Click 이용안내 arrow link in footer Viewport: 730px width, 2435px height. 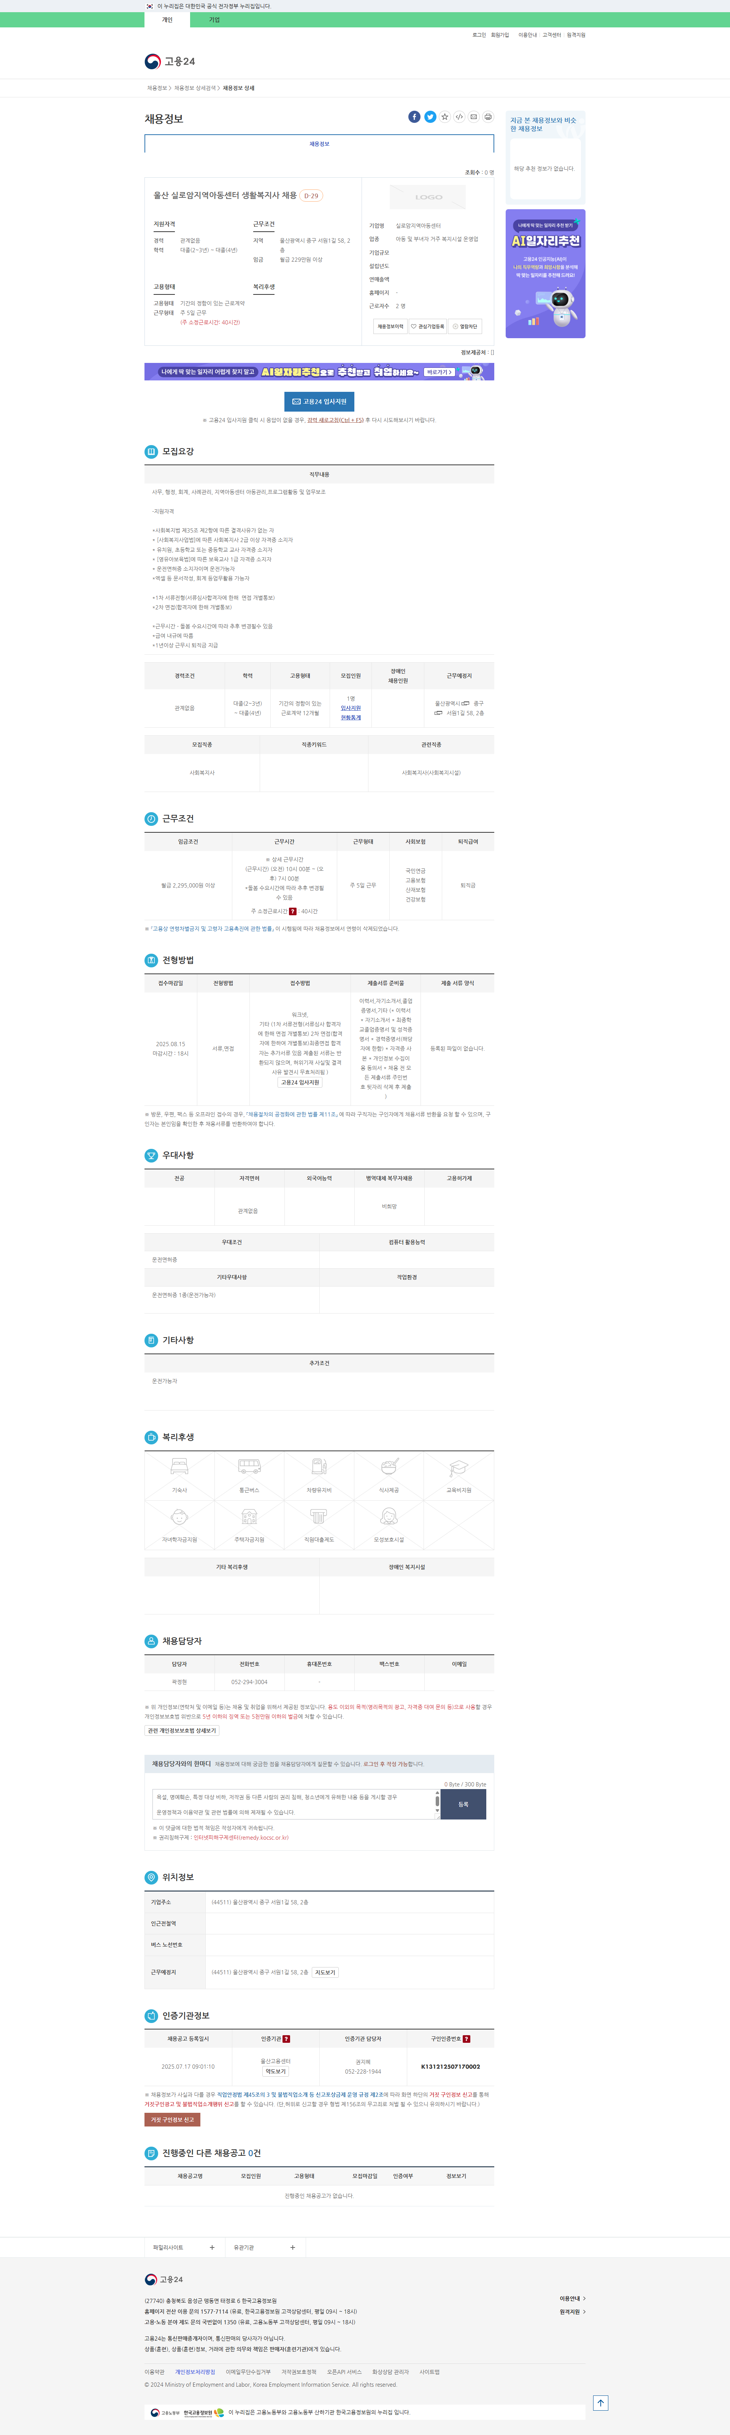[572, 2298]
